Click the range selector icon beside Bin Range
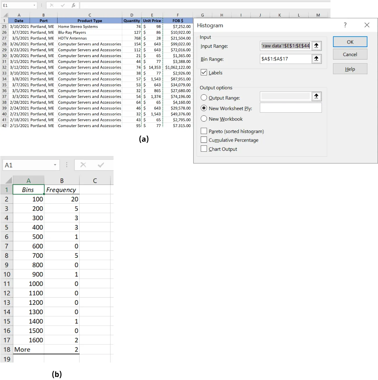This screenshot has width=378, height=380. click(x=316, y=59)
